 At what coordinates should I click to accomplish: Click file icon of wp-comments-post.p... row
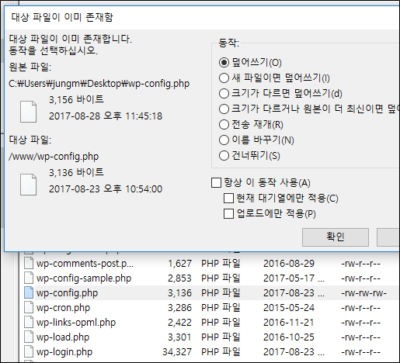(x=29, y=264)
